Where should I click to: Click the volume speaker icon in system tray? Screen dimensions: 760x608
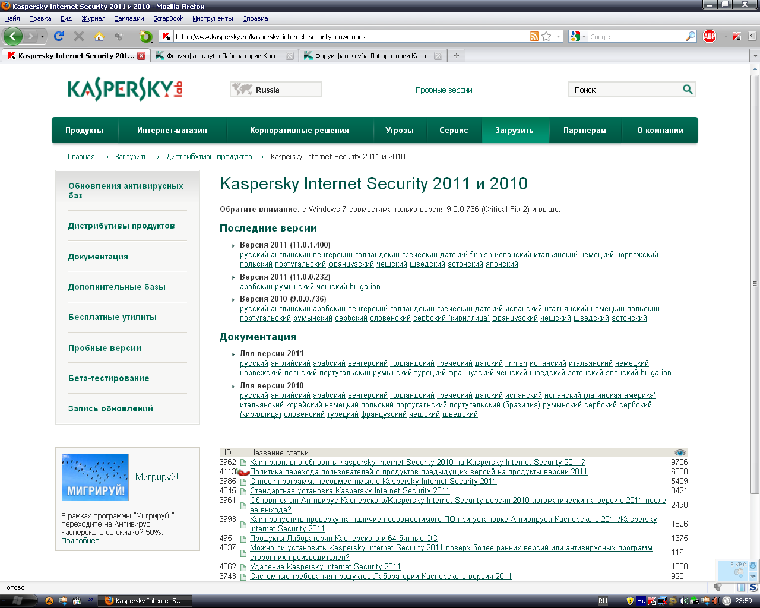tap(683, 601)
